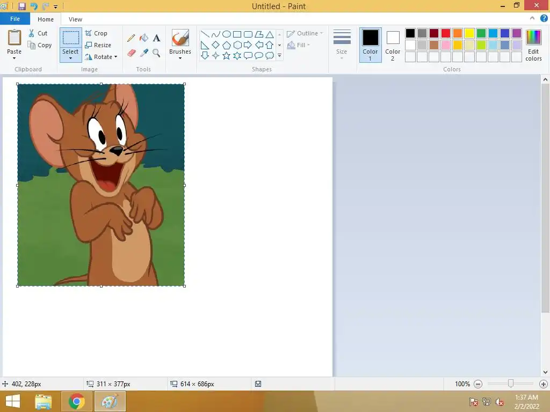Click the Undo arrow in title bar
Screen dimensions: 550x412
pyautogui.click(x=34, y=6)
